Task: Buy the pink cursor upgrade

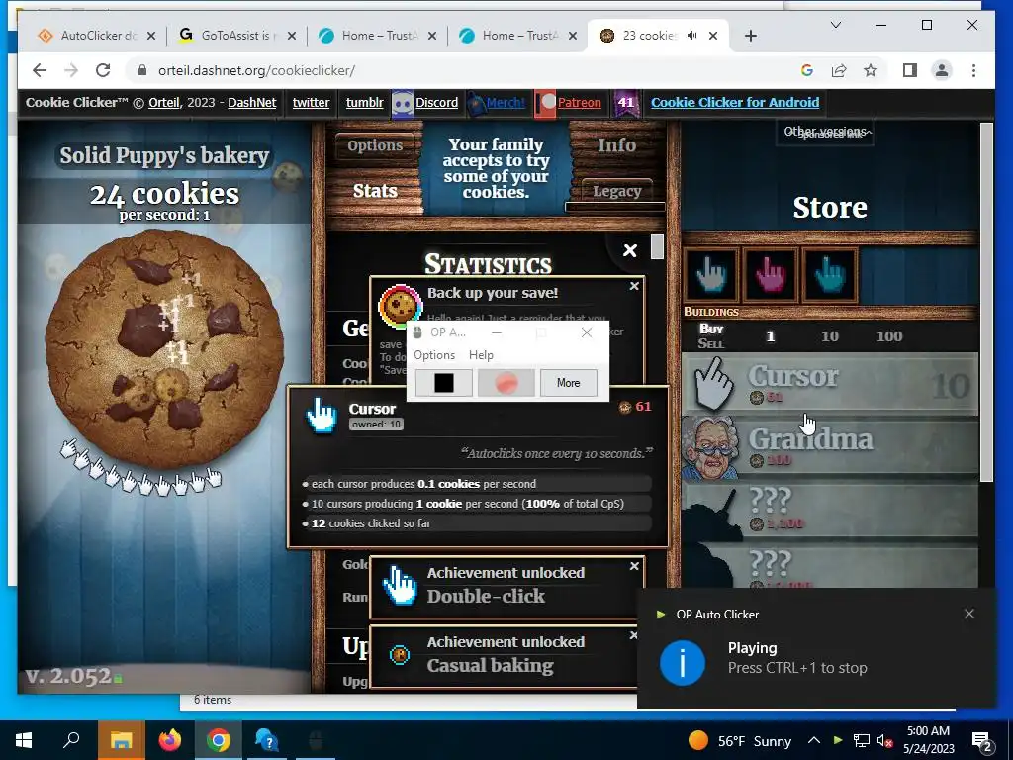Action: (x=771, y=275)
